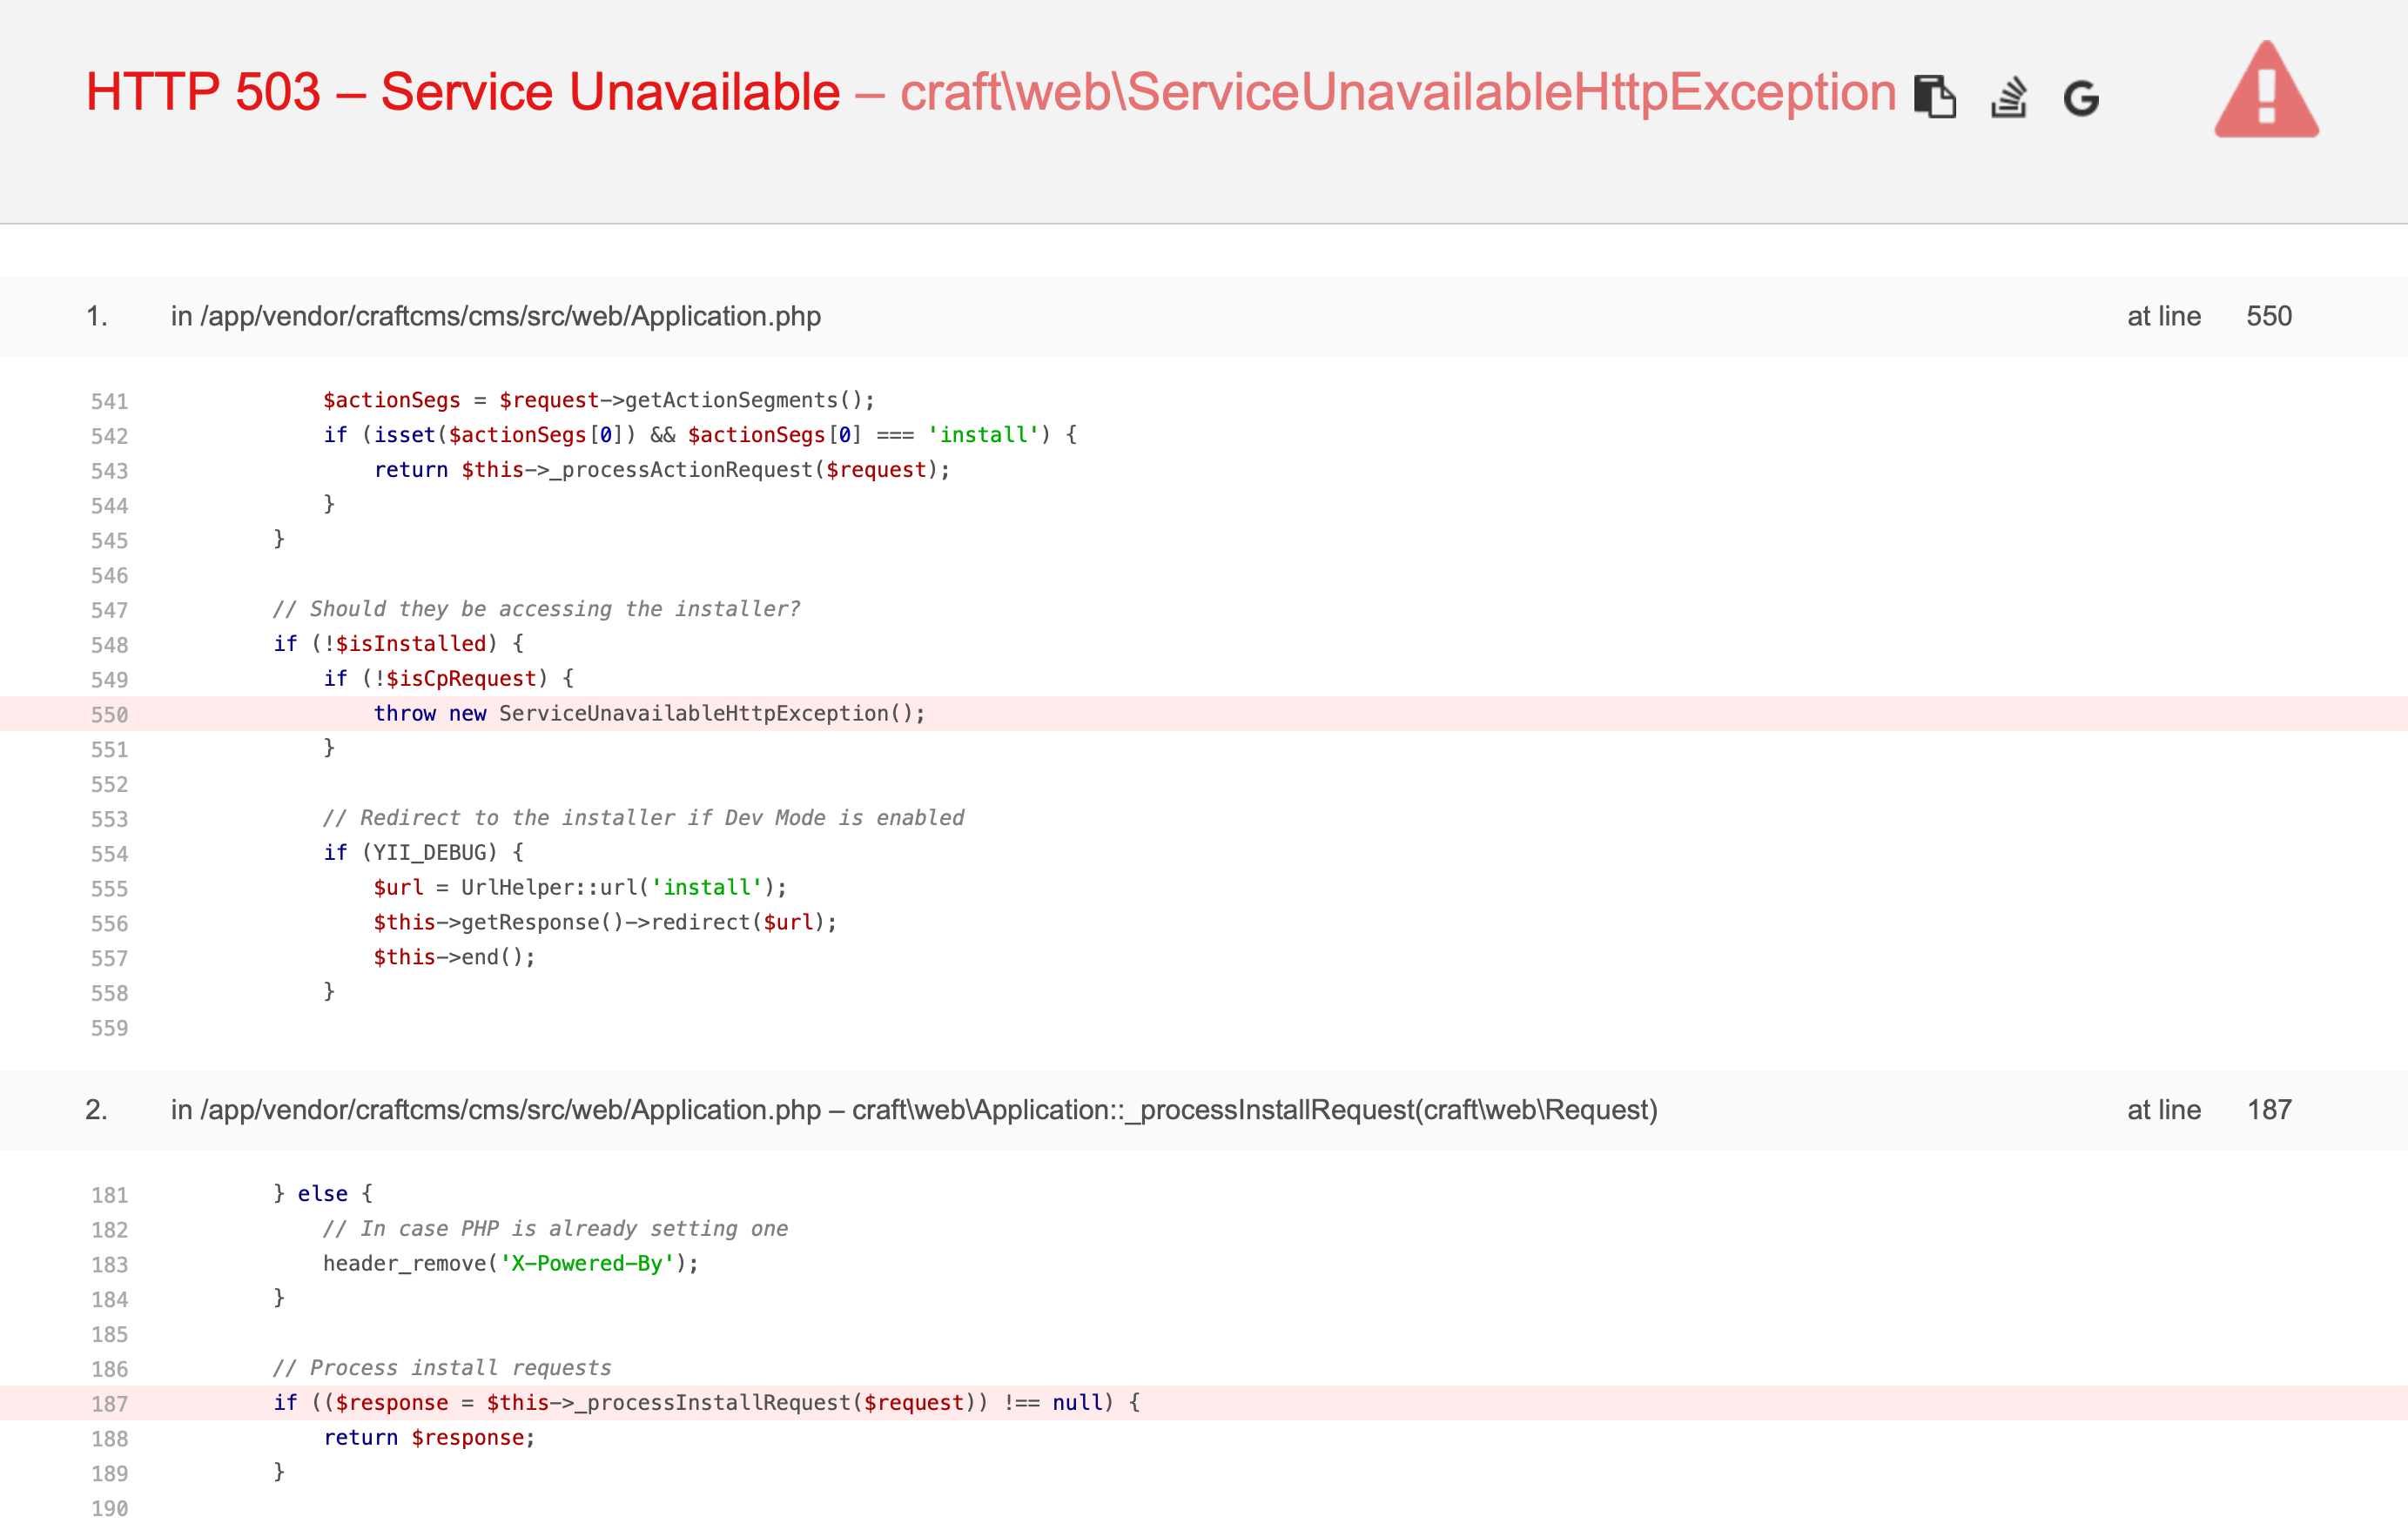Click highlighted line 550 throw statement
The width and height of the screenshot is (2408, 1530).
point(1204,714)
